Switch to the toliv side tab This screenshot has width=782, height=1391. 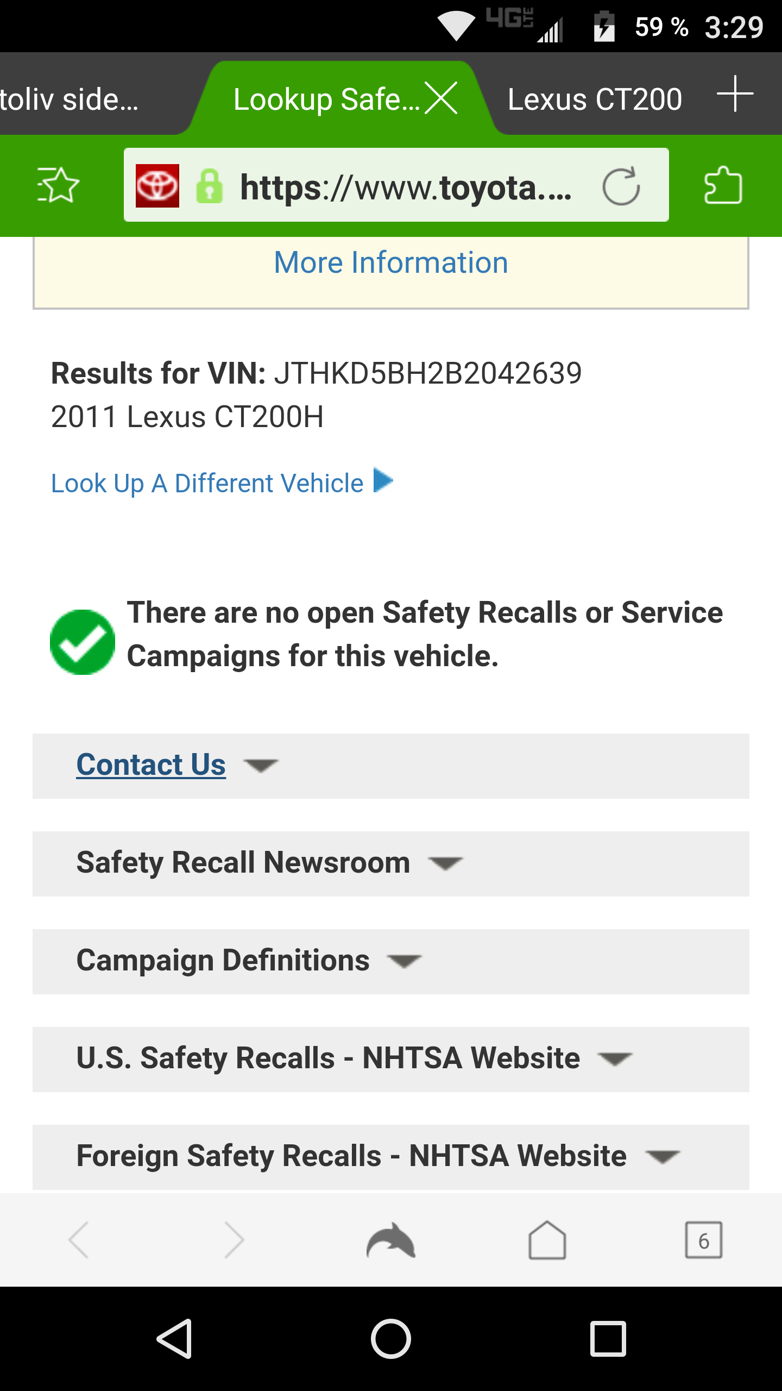click(71, 99)
